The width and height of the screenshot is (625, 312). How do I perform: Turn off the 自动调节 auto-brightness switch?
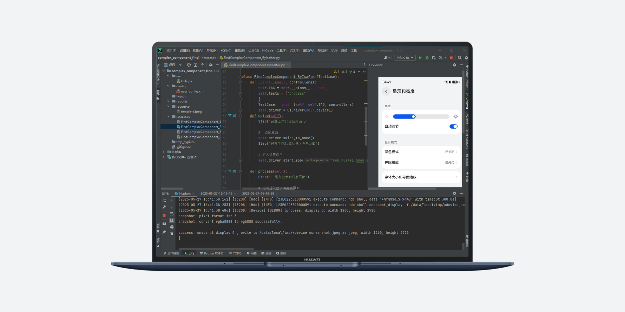(x=453, y=127)
